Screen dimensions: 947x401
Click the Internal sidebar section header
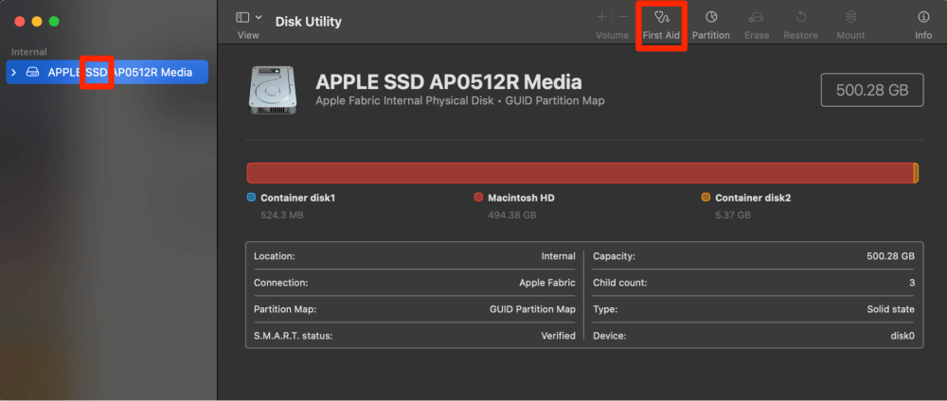[29, 52]
